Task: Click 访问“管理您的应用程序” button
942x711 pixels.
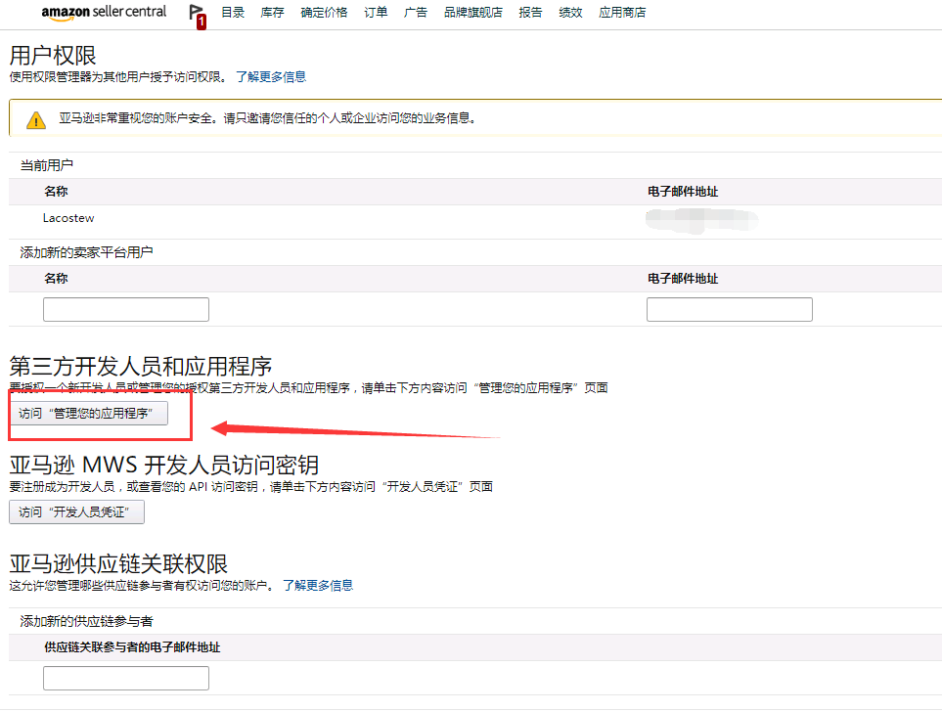Action: (88, 413)
